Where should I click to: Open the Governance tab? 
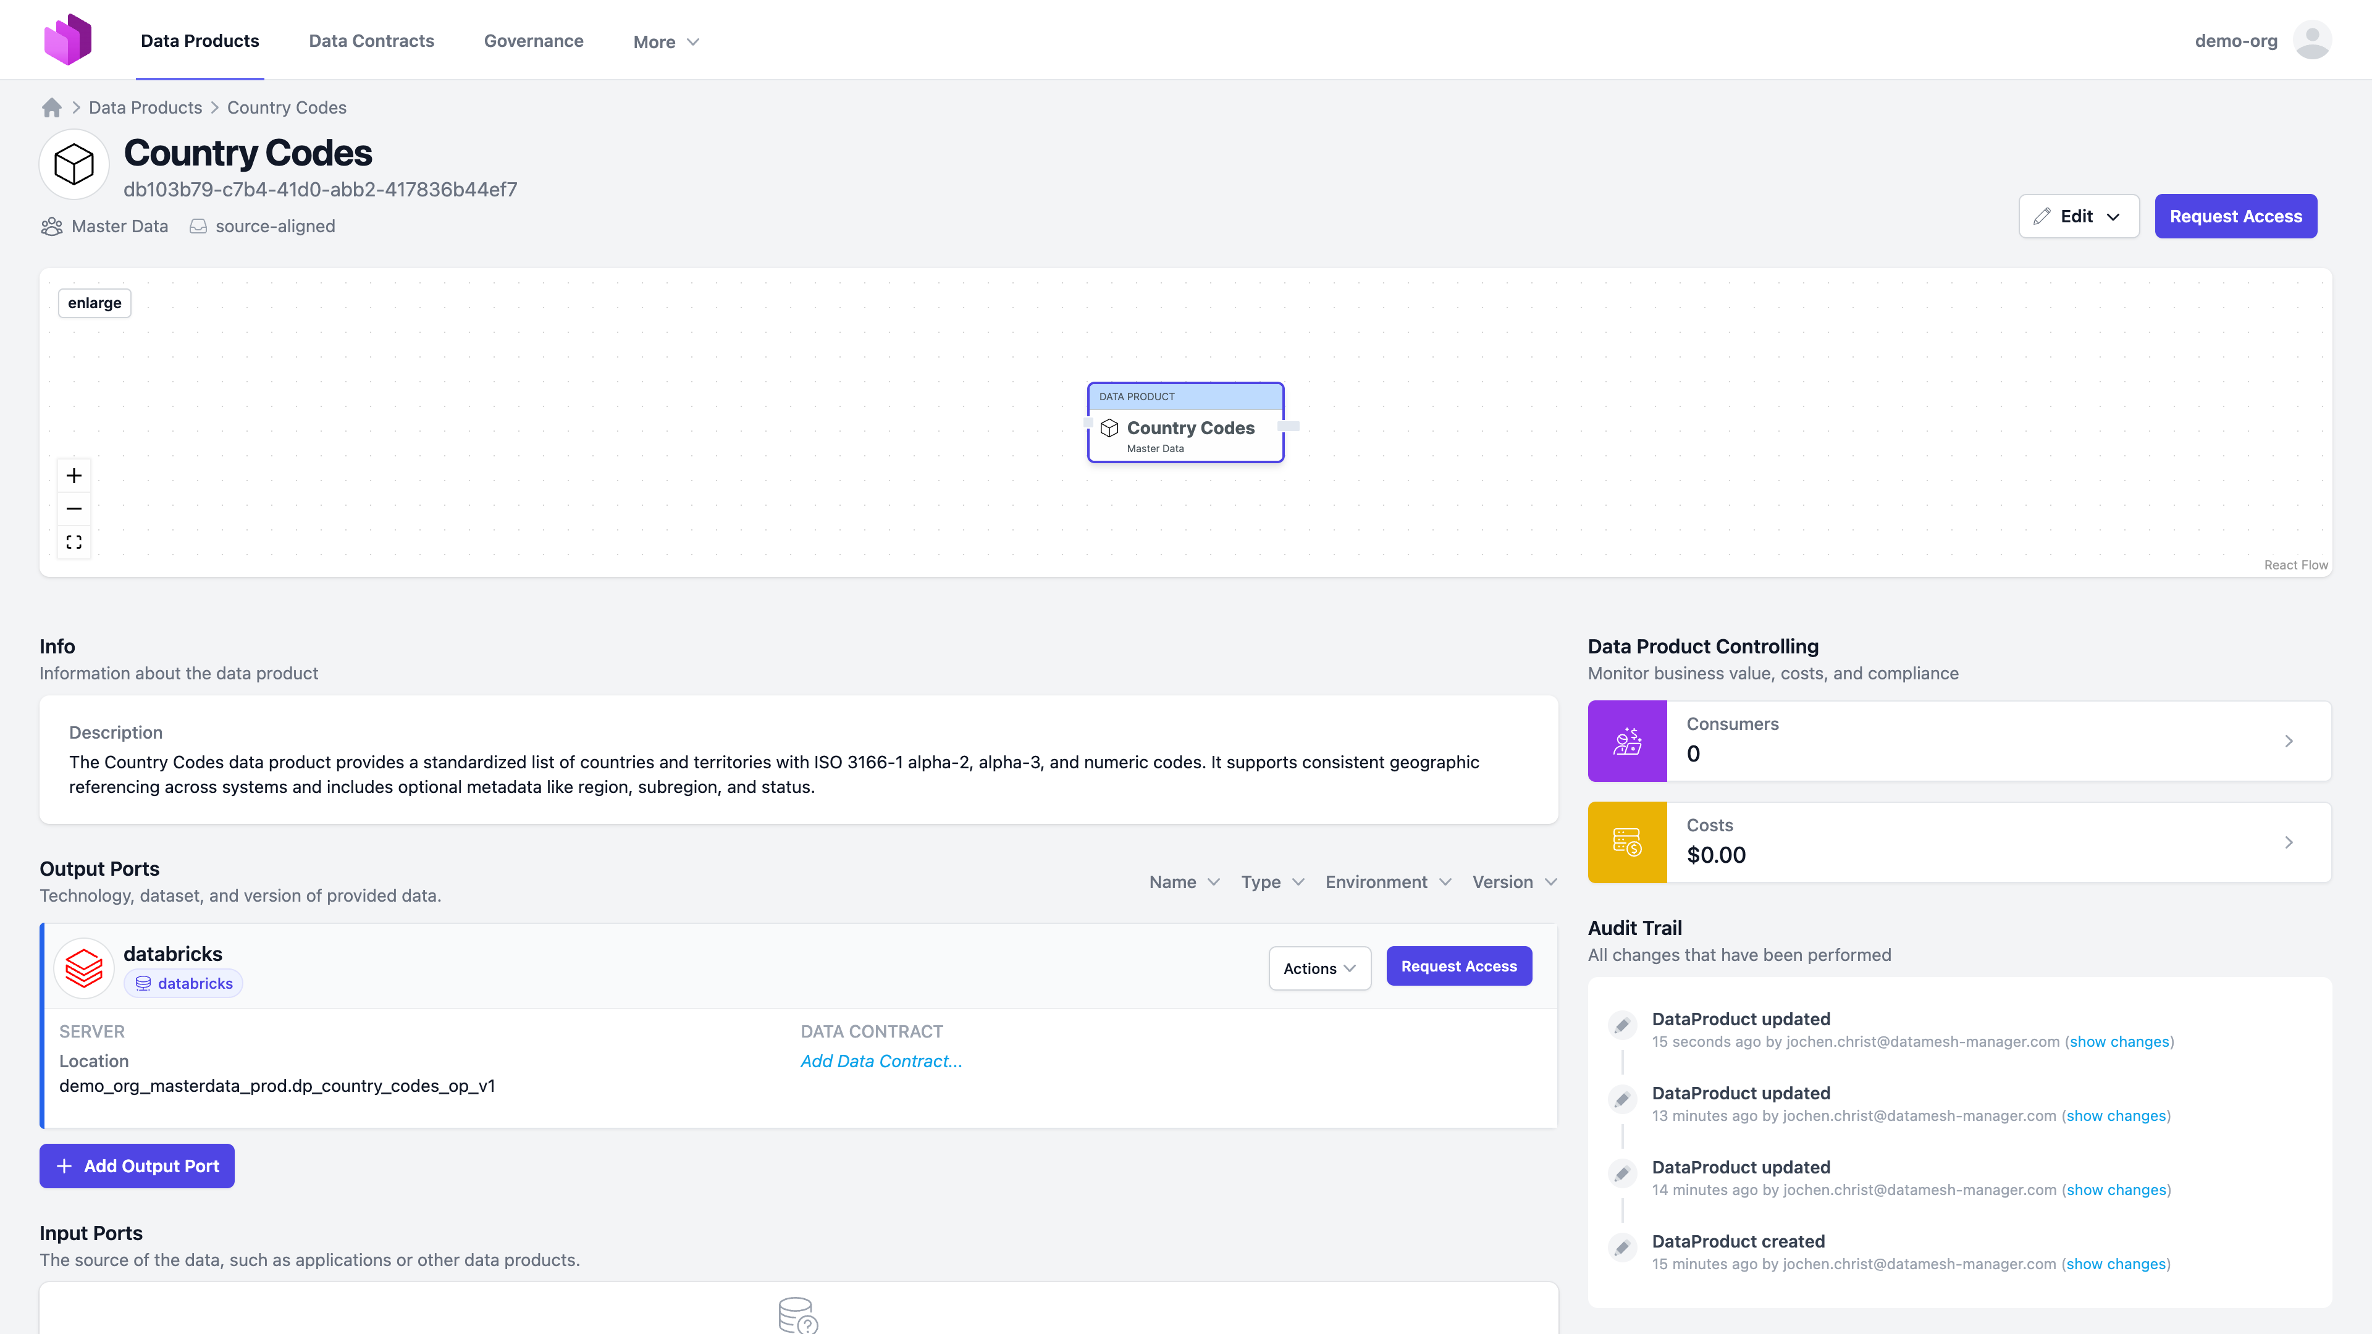pyautogui.click(x=533, y=41)
